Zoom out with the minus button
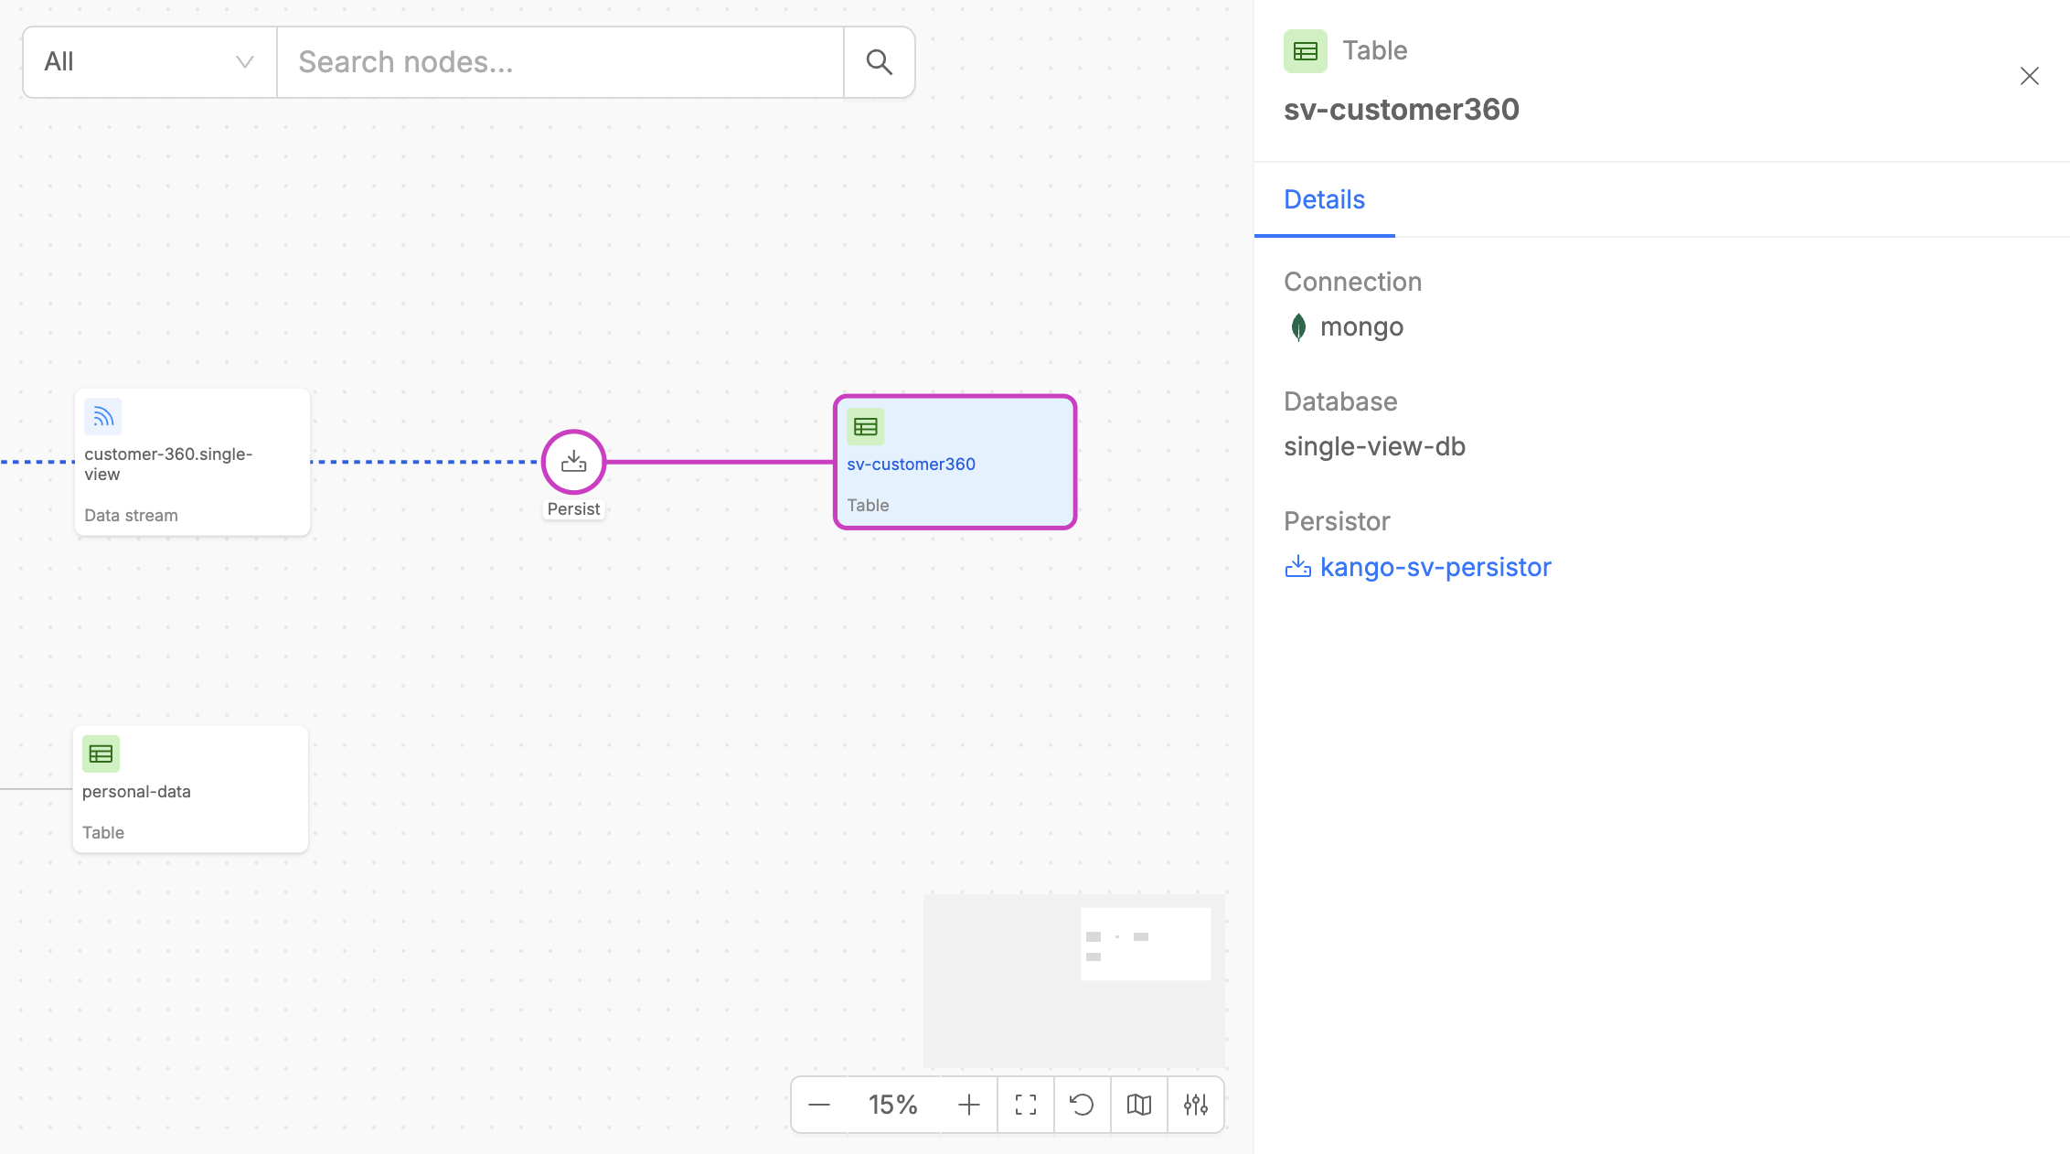This screenshot has width=2070, height=1154. (x=819, y=1105)
